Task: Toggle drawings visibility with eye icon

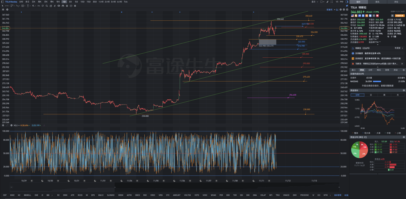Action: coord(59,6)
